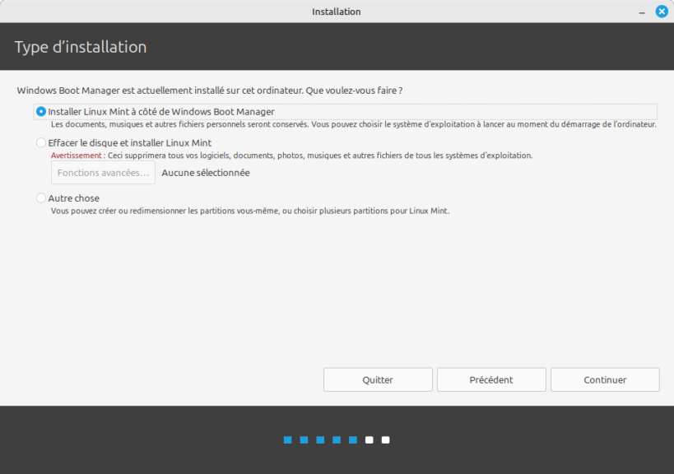Click the third blue progress square
The height and width of the screenshot is (474, 674).
(320, 440)
